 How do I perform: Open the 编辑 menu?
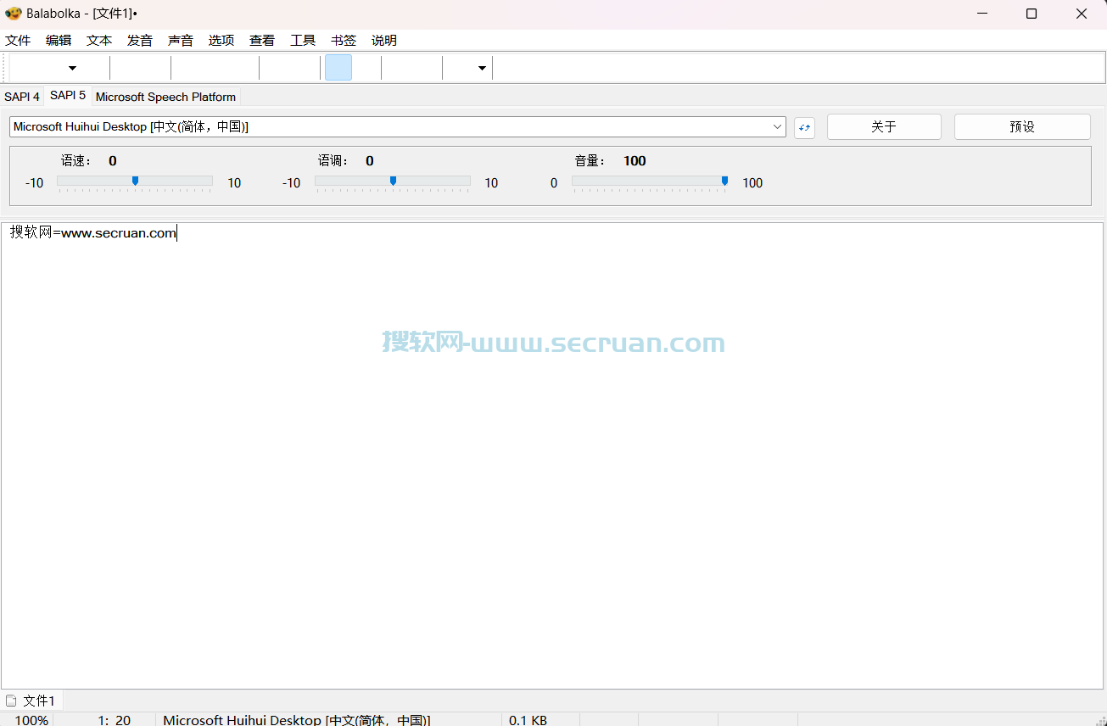point(59,40)
